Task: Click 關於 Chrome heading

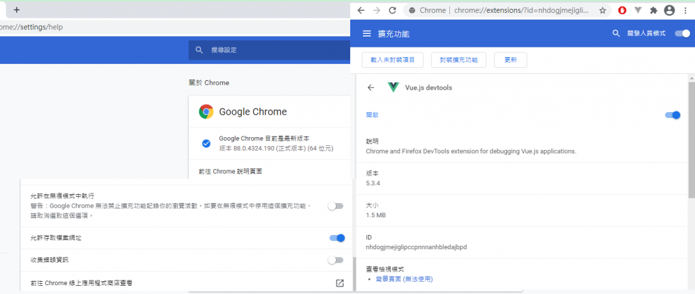Action: click(x=209, y=82)
